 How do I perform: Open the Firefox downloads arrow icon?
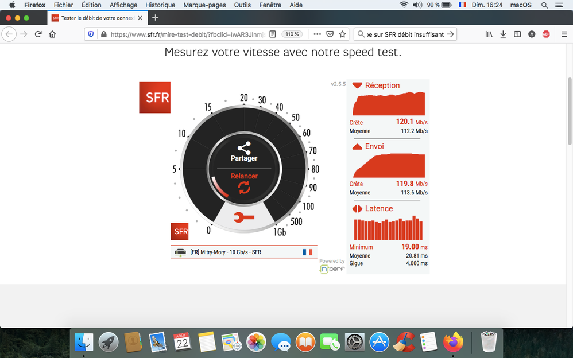pyautogui.click(x=503, y=34)
